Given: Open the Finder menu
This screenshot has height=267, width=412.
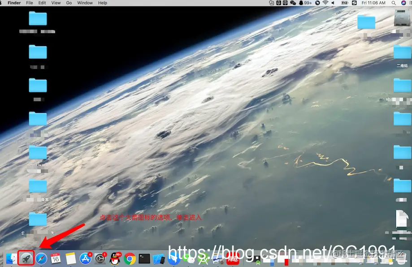Looking at the screenshot, I should coord(14,3).
